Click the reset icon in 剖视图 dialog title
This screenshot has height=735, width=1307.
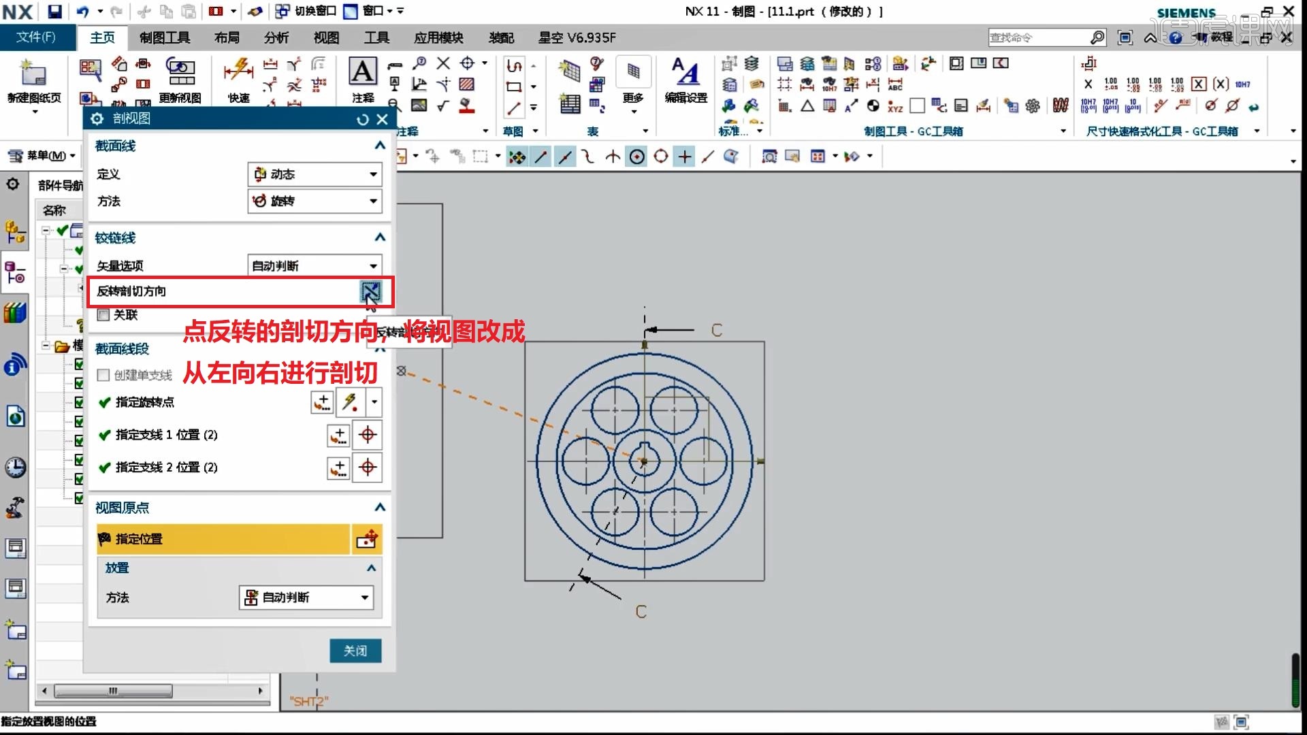(x=363, y=119)
